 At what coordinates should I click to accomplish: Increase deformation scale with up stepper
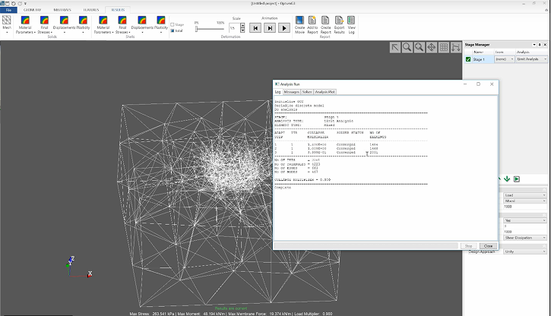click(x=242, y=26)
